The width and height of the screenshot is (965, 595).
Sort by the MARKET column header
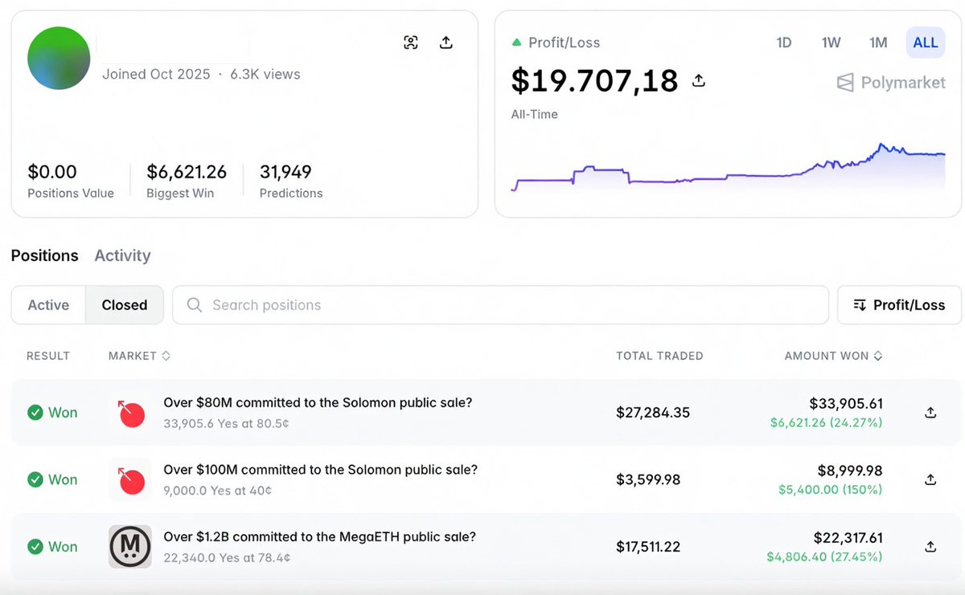click(139, 356)
